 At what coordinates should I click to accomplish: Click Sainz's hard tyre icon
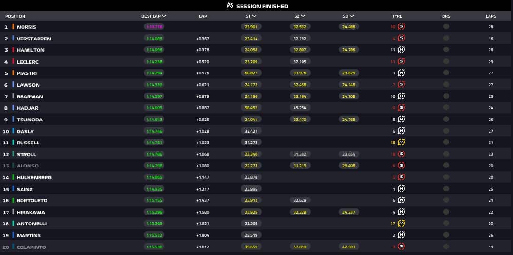[x=402, y=189]
